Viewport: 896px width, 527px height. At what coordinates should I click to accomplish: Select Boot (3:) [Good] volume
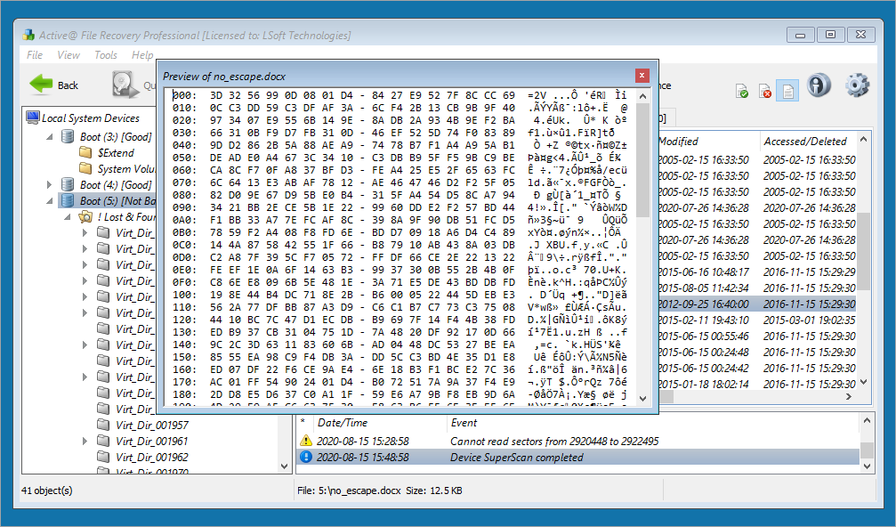click(116, 136)
